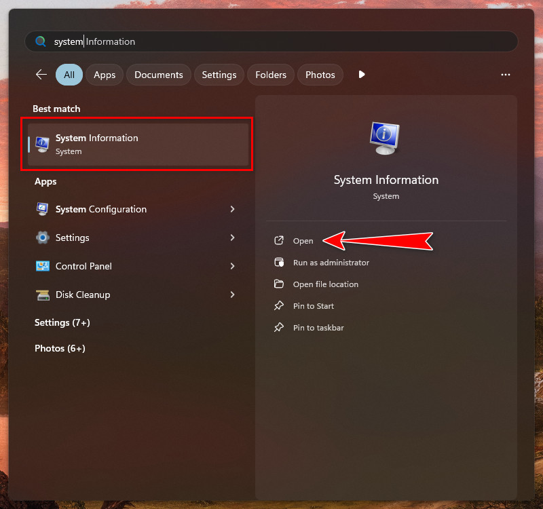Open Control Panel from Apps list
The height and width of the screenshot is (509, 543).
83,266
